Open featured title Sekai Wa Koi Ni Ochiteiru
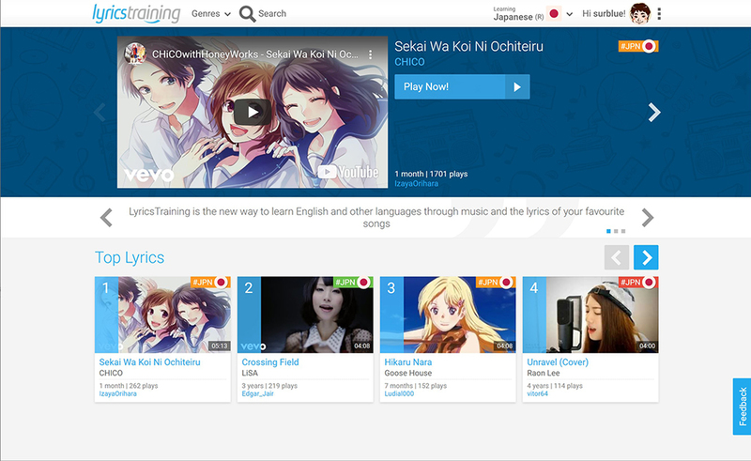This screenshot has height=461, width=751. pos(468,47)
